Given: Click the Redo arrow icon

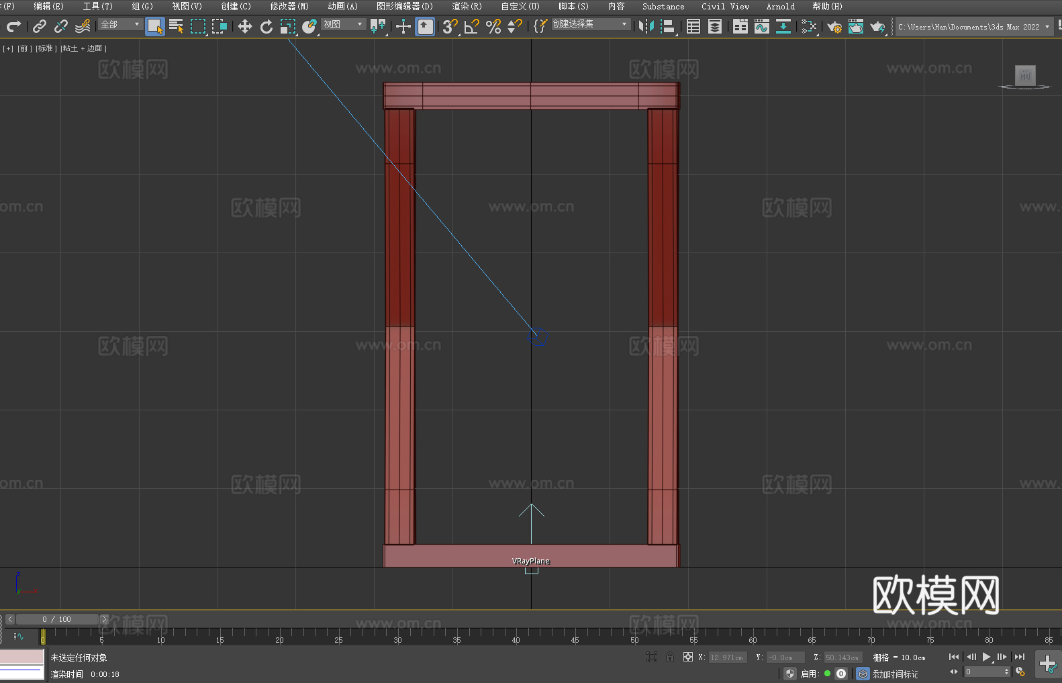Looking at the screenshot, I should tap(13, 26).
